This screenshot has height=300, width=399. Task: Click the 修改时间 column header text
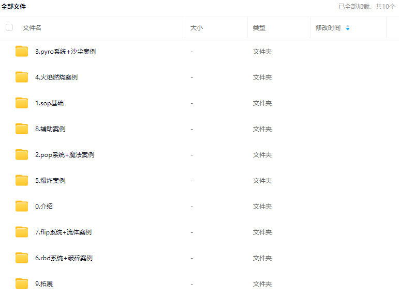tap(328, 28)
